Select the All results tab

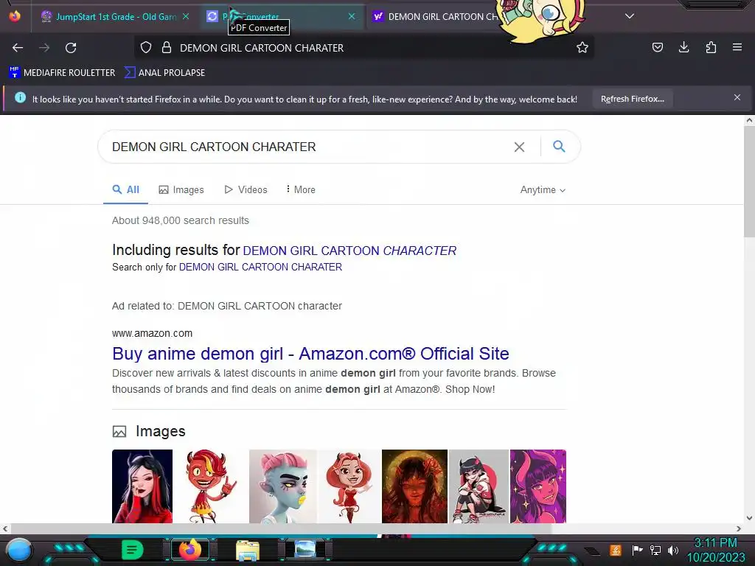[x=125, y=189]
